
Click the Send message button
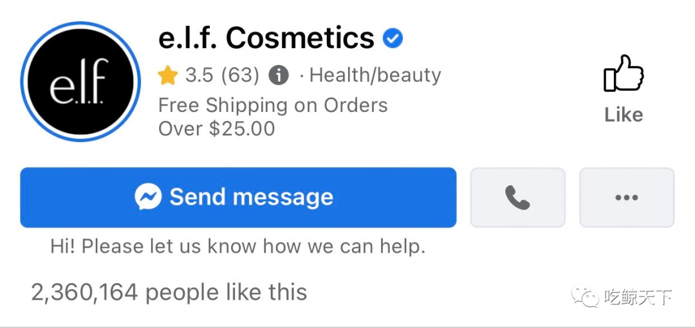[x=238, y=197]
